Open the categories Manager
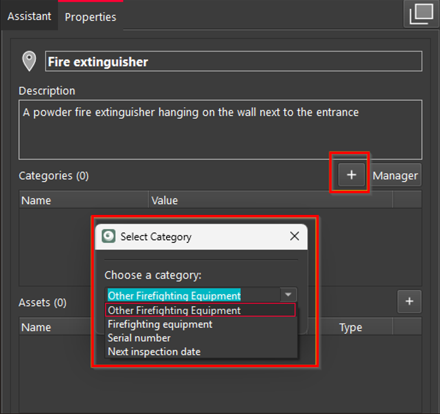This screenshot has height=414, width=440. [395, 176]
